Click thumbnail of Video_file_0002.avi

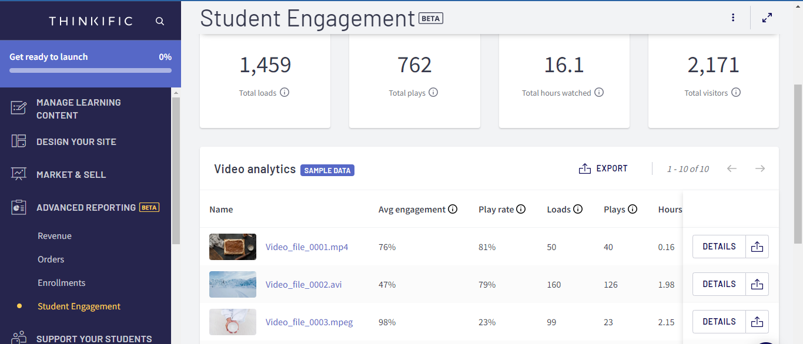click(x=233, y=284)
